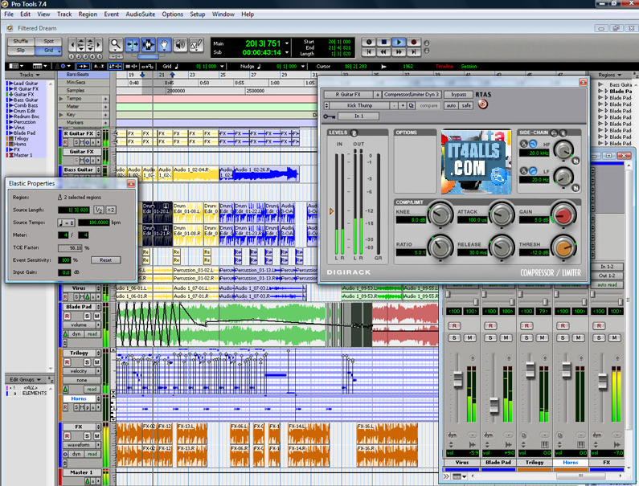Solo the Blade Pad track in edit window
Viewport: 639px width, 486px height.
88,317
